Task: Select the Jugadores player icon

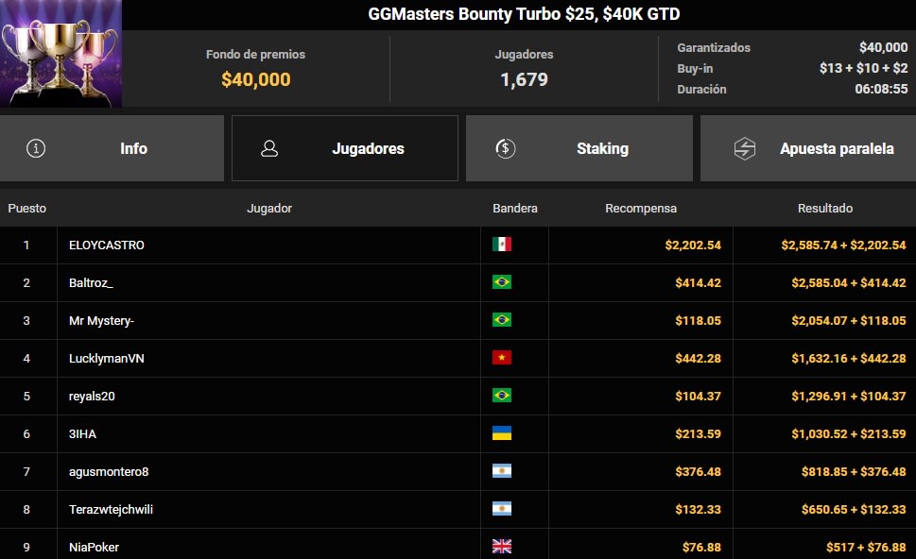Action: pyautogui.click(x=270, y=147)
